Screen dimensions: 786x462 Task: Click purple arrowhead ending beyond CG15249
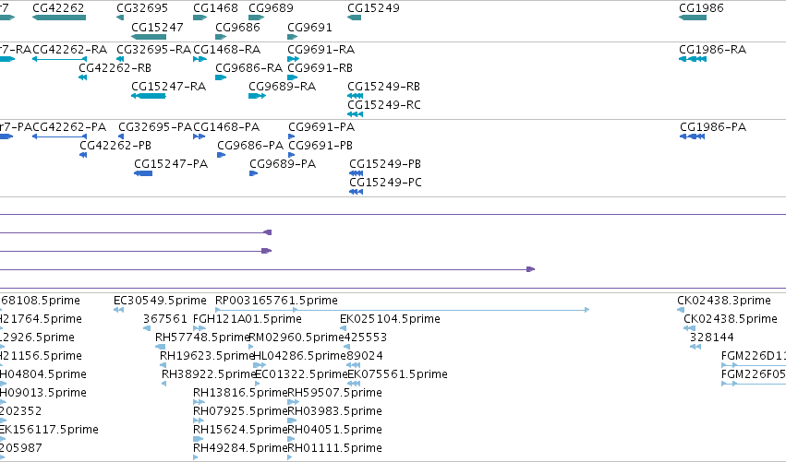(531, 269)
